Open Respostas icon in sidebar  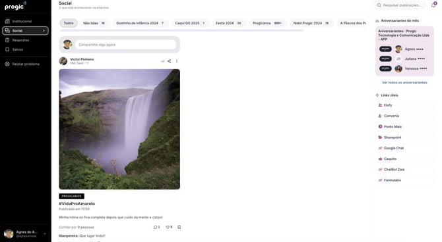(x=7, y=40)
